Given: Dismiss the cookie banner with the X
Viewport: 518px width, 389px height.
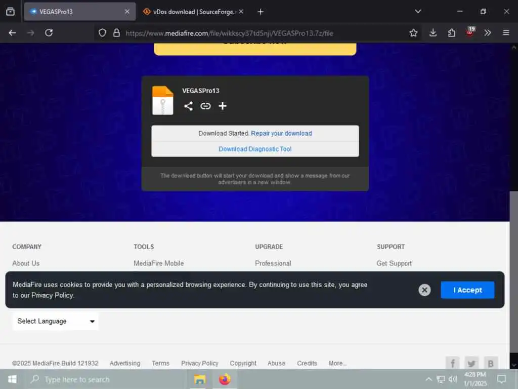Looking at the screenshot, I should tap(424, 290).
